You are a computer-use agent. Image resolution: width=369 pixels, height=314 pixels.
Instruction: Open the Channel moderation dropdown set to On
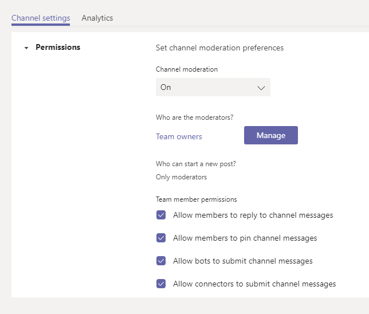[213, 87]
